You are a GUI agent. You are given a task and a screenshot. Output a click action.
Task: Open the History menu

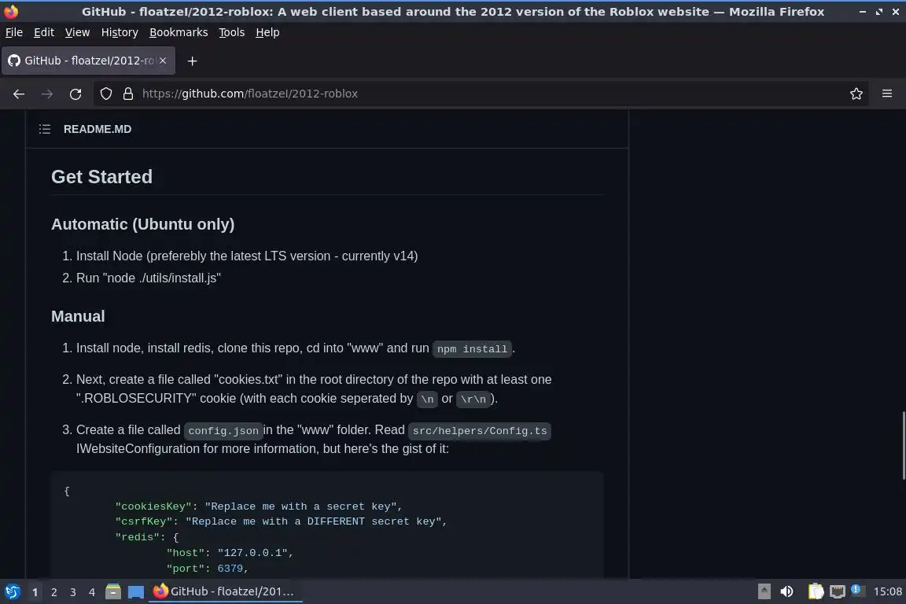[120, 32]
